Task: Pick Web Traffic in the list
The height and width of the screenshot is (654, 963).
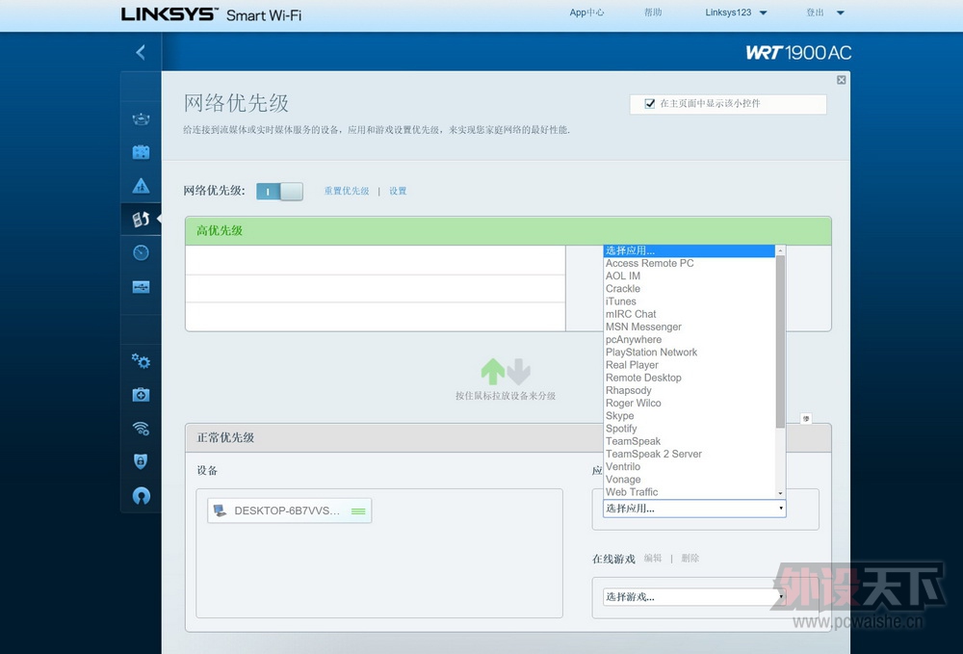Action: [690, 492]
